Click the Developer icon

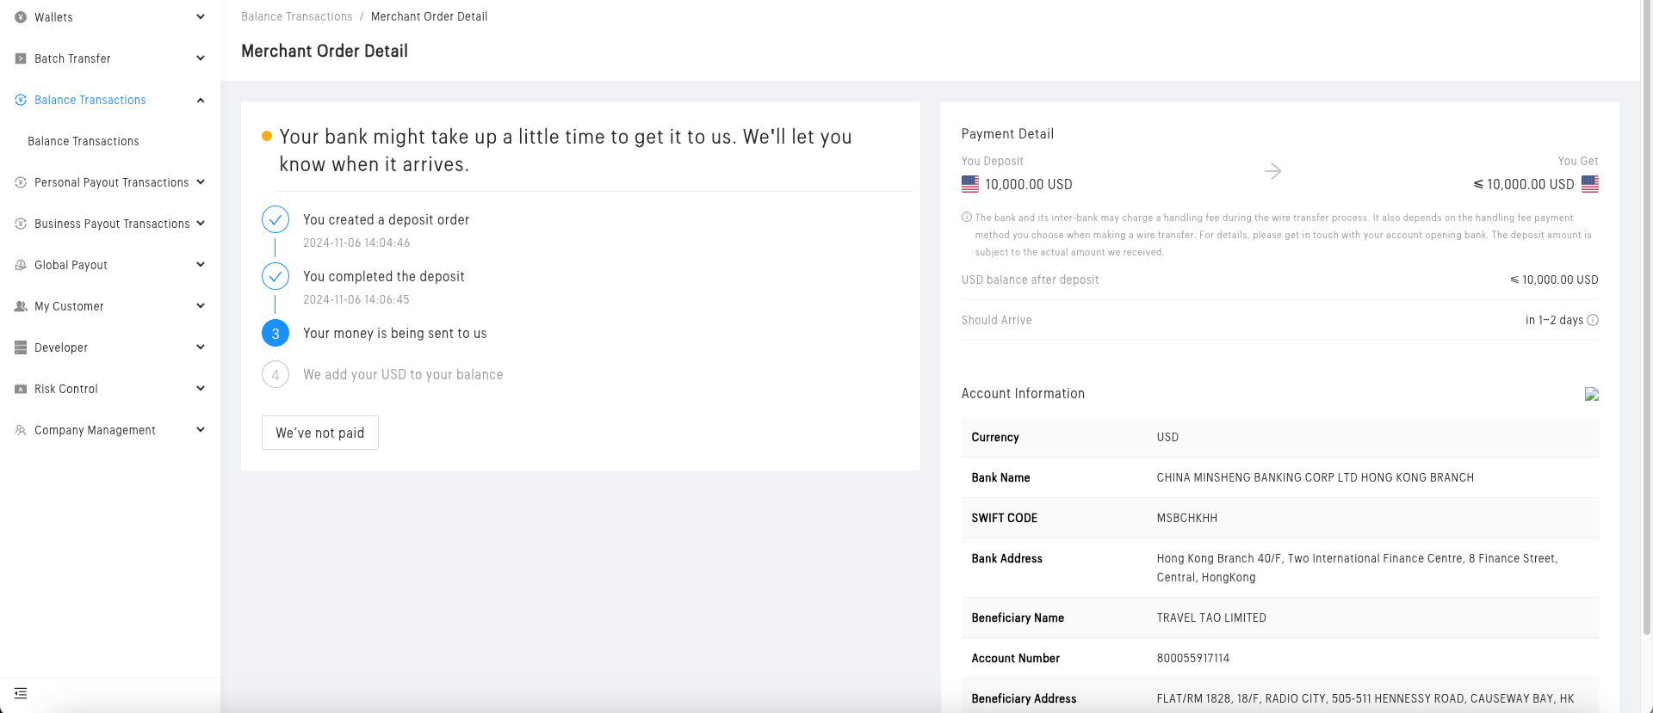[21, 347]
